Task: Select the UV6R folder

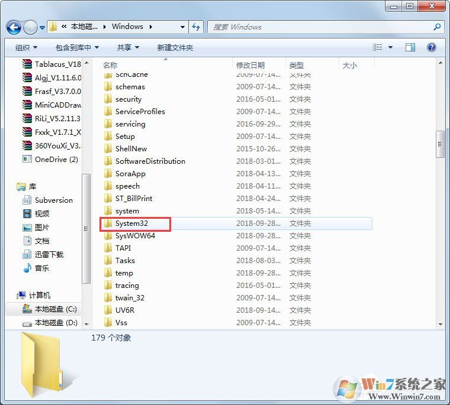Action: 119,310
